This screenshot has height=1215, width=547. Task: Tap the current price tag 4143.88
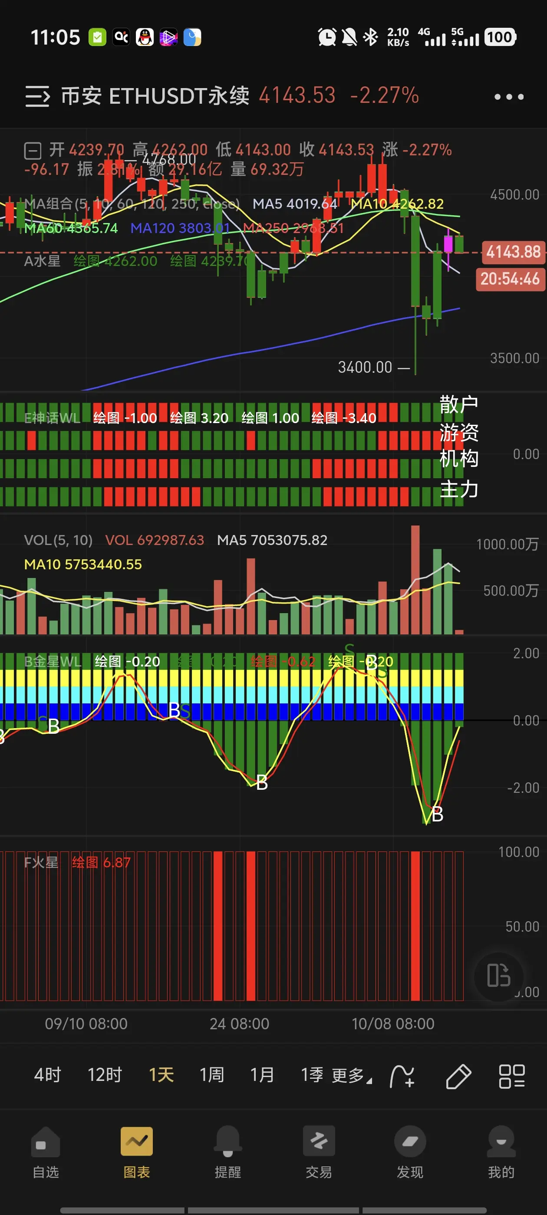(513, 252)
